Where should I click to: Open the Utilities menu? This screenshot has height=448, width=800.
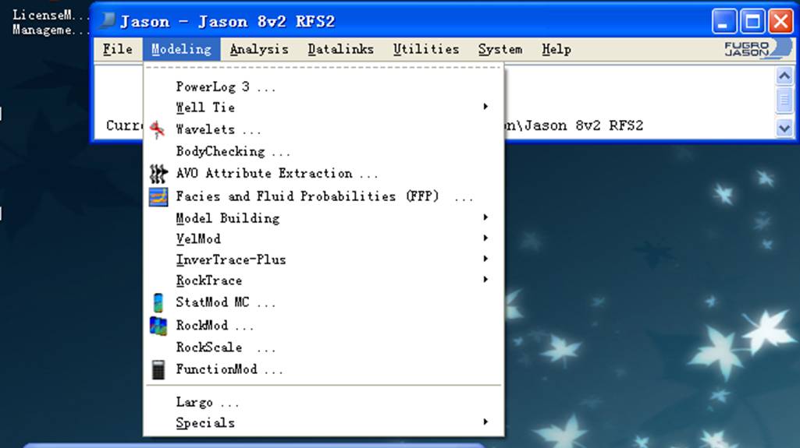coord(426,49)
